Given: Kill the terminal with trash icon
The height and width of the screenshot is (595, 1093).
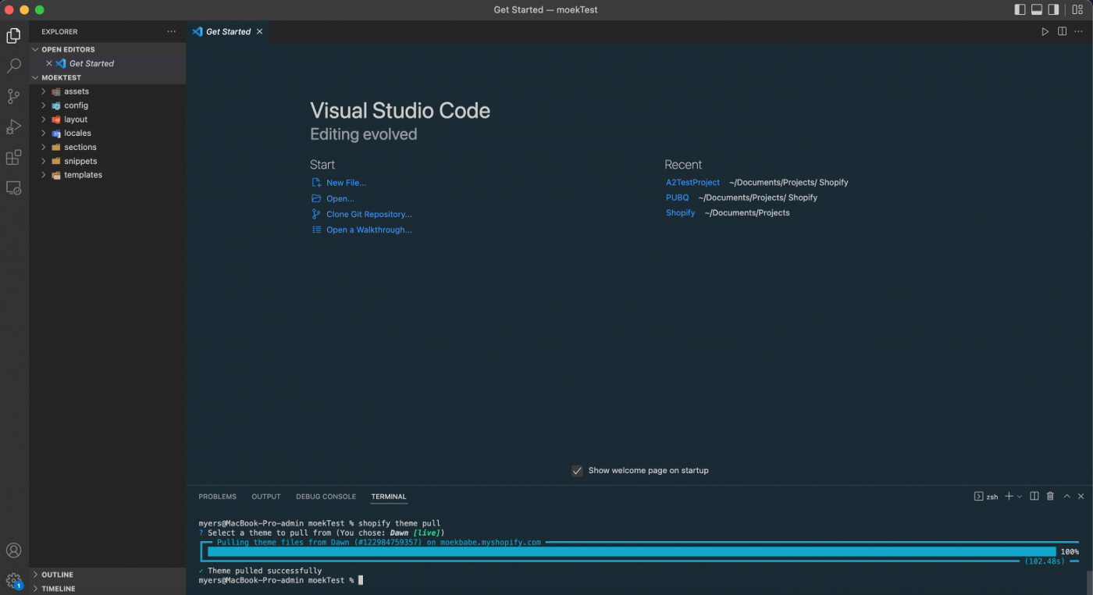Looking at the screenshot, I should pyautogui.click(x=1050, y=497).
